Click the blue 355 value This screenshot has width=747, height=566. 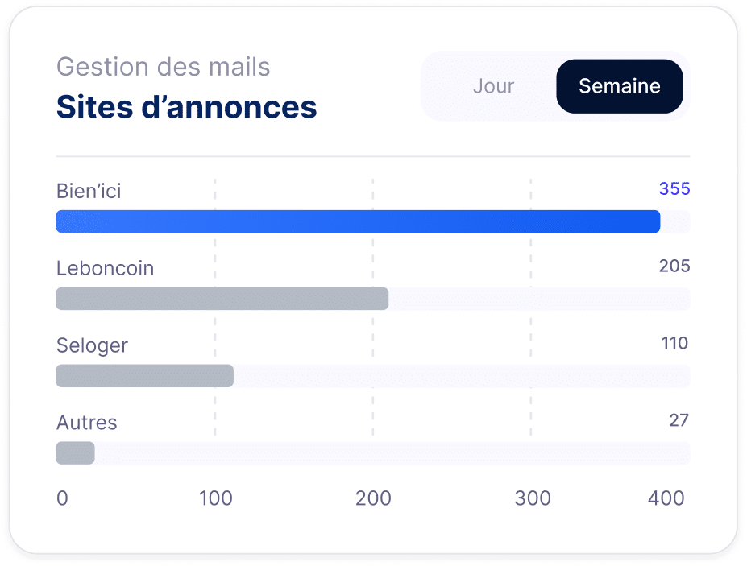[674, 189]
